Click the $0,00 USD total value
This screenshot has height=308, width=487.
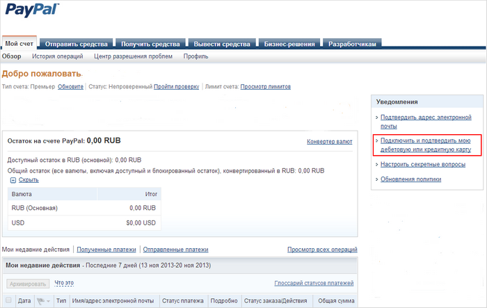pos(141,223)
